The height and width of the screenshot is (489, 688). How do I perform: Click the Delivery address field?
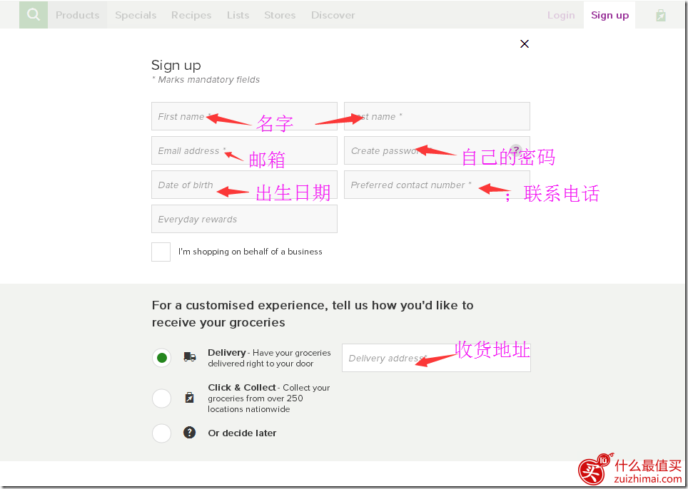click(x=436, y=358)
